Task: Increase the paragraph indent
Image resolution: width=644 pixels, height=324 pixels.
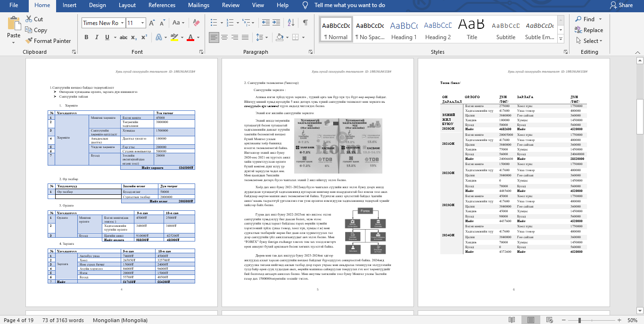Action: pos(276,23)
